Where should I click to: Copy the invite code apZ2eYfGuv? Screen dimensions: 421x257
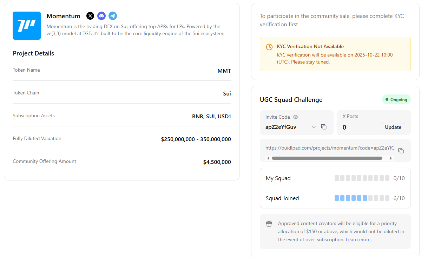pos(324,127)
